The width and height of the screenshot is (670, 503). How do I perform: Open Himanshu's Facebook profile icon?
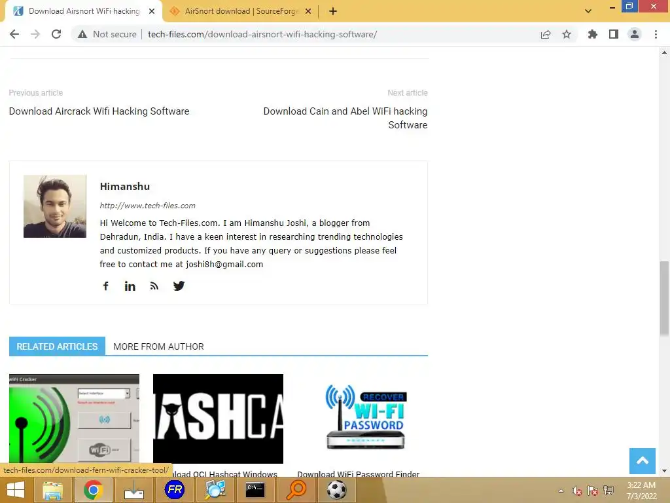(x=105, y=286)
